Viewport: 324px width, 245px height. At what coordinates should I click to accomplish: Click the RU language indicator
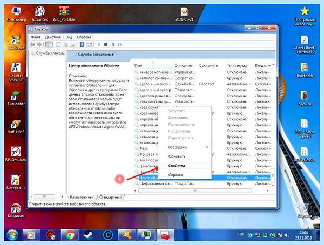pos(240,234)
